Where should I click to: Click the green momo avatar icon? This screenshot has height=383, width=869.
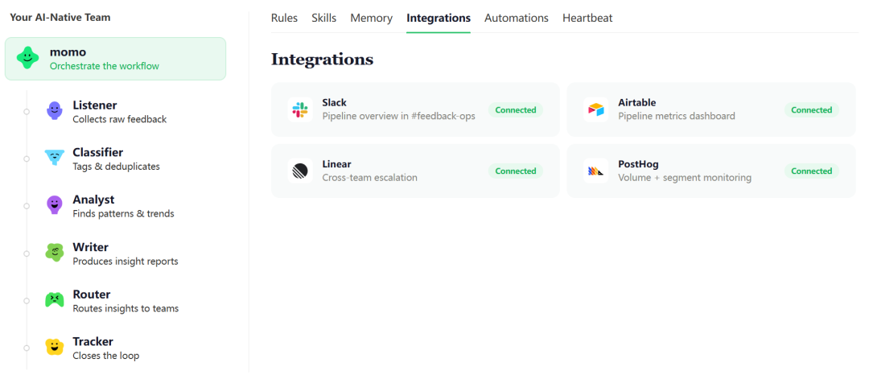point(27,58)
